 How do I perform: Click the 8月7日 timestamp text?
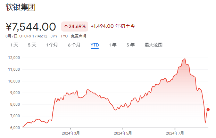(x=26, y=36)
